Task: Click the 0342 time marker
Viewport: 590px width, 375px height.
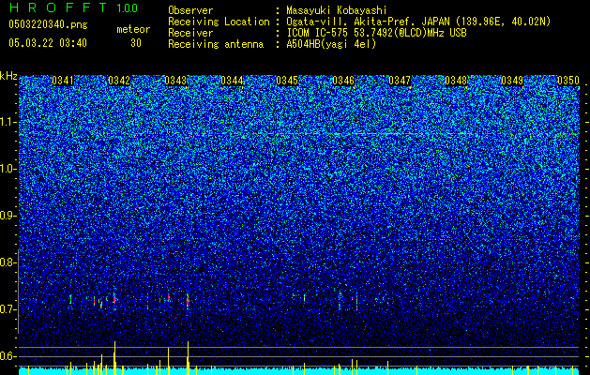Action: (119, 81)
